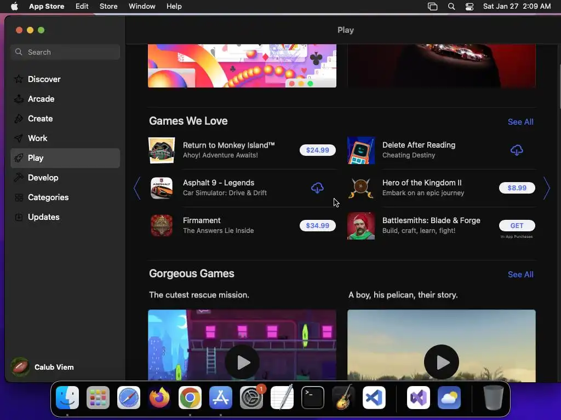
Task: Download Delete After Reading via cloud icon
Action: (x=517, y=150)
